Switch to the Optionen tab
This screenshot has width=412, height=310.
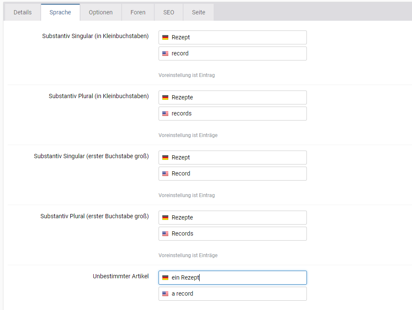click(100, 12)
